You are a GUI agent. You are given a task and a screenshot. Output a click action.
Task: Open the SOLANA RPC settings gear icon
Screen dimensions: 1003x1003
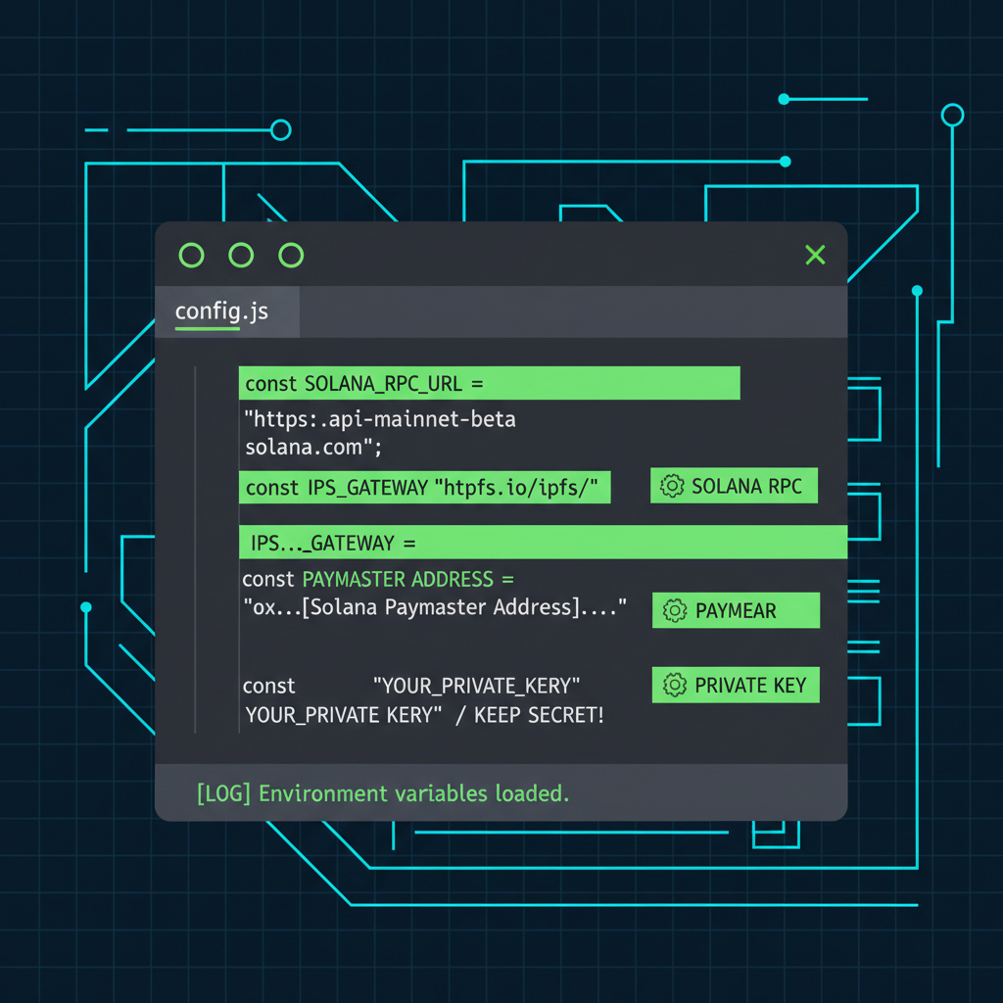point(671,486)
